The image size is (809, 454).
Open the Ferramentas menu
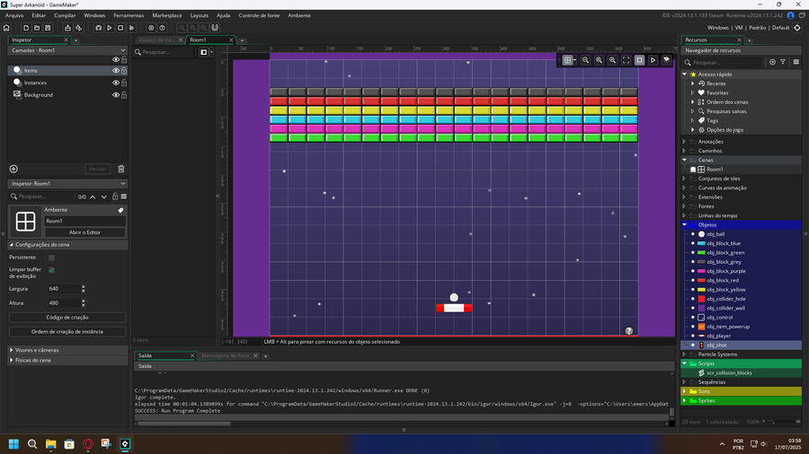pos(129,15)
